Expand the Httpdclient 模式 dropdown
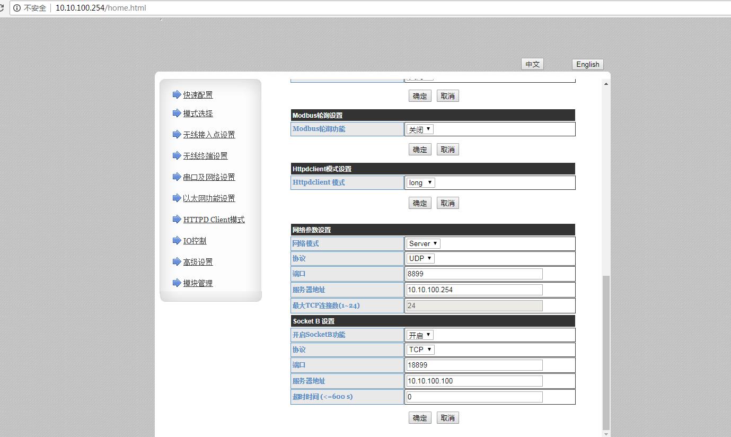This screenshot has height=437, width=731. [421, 182]
